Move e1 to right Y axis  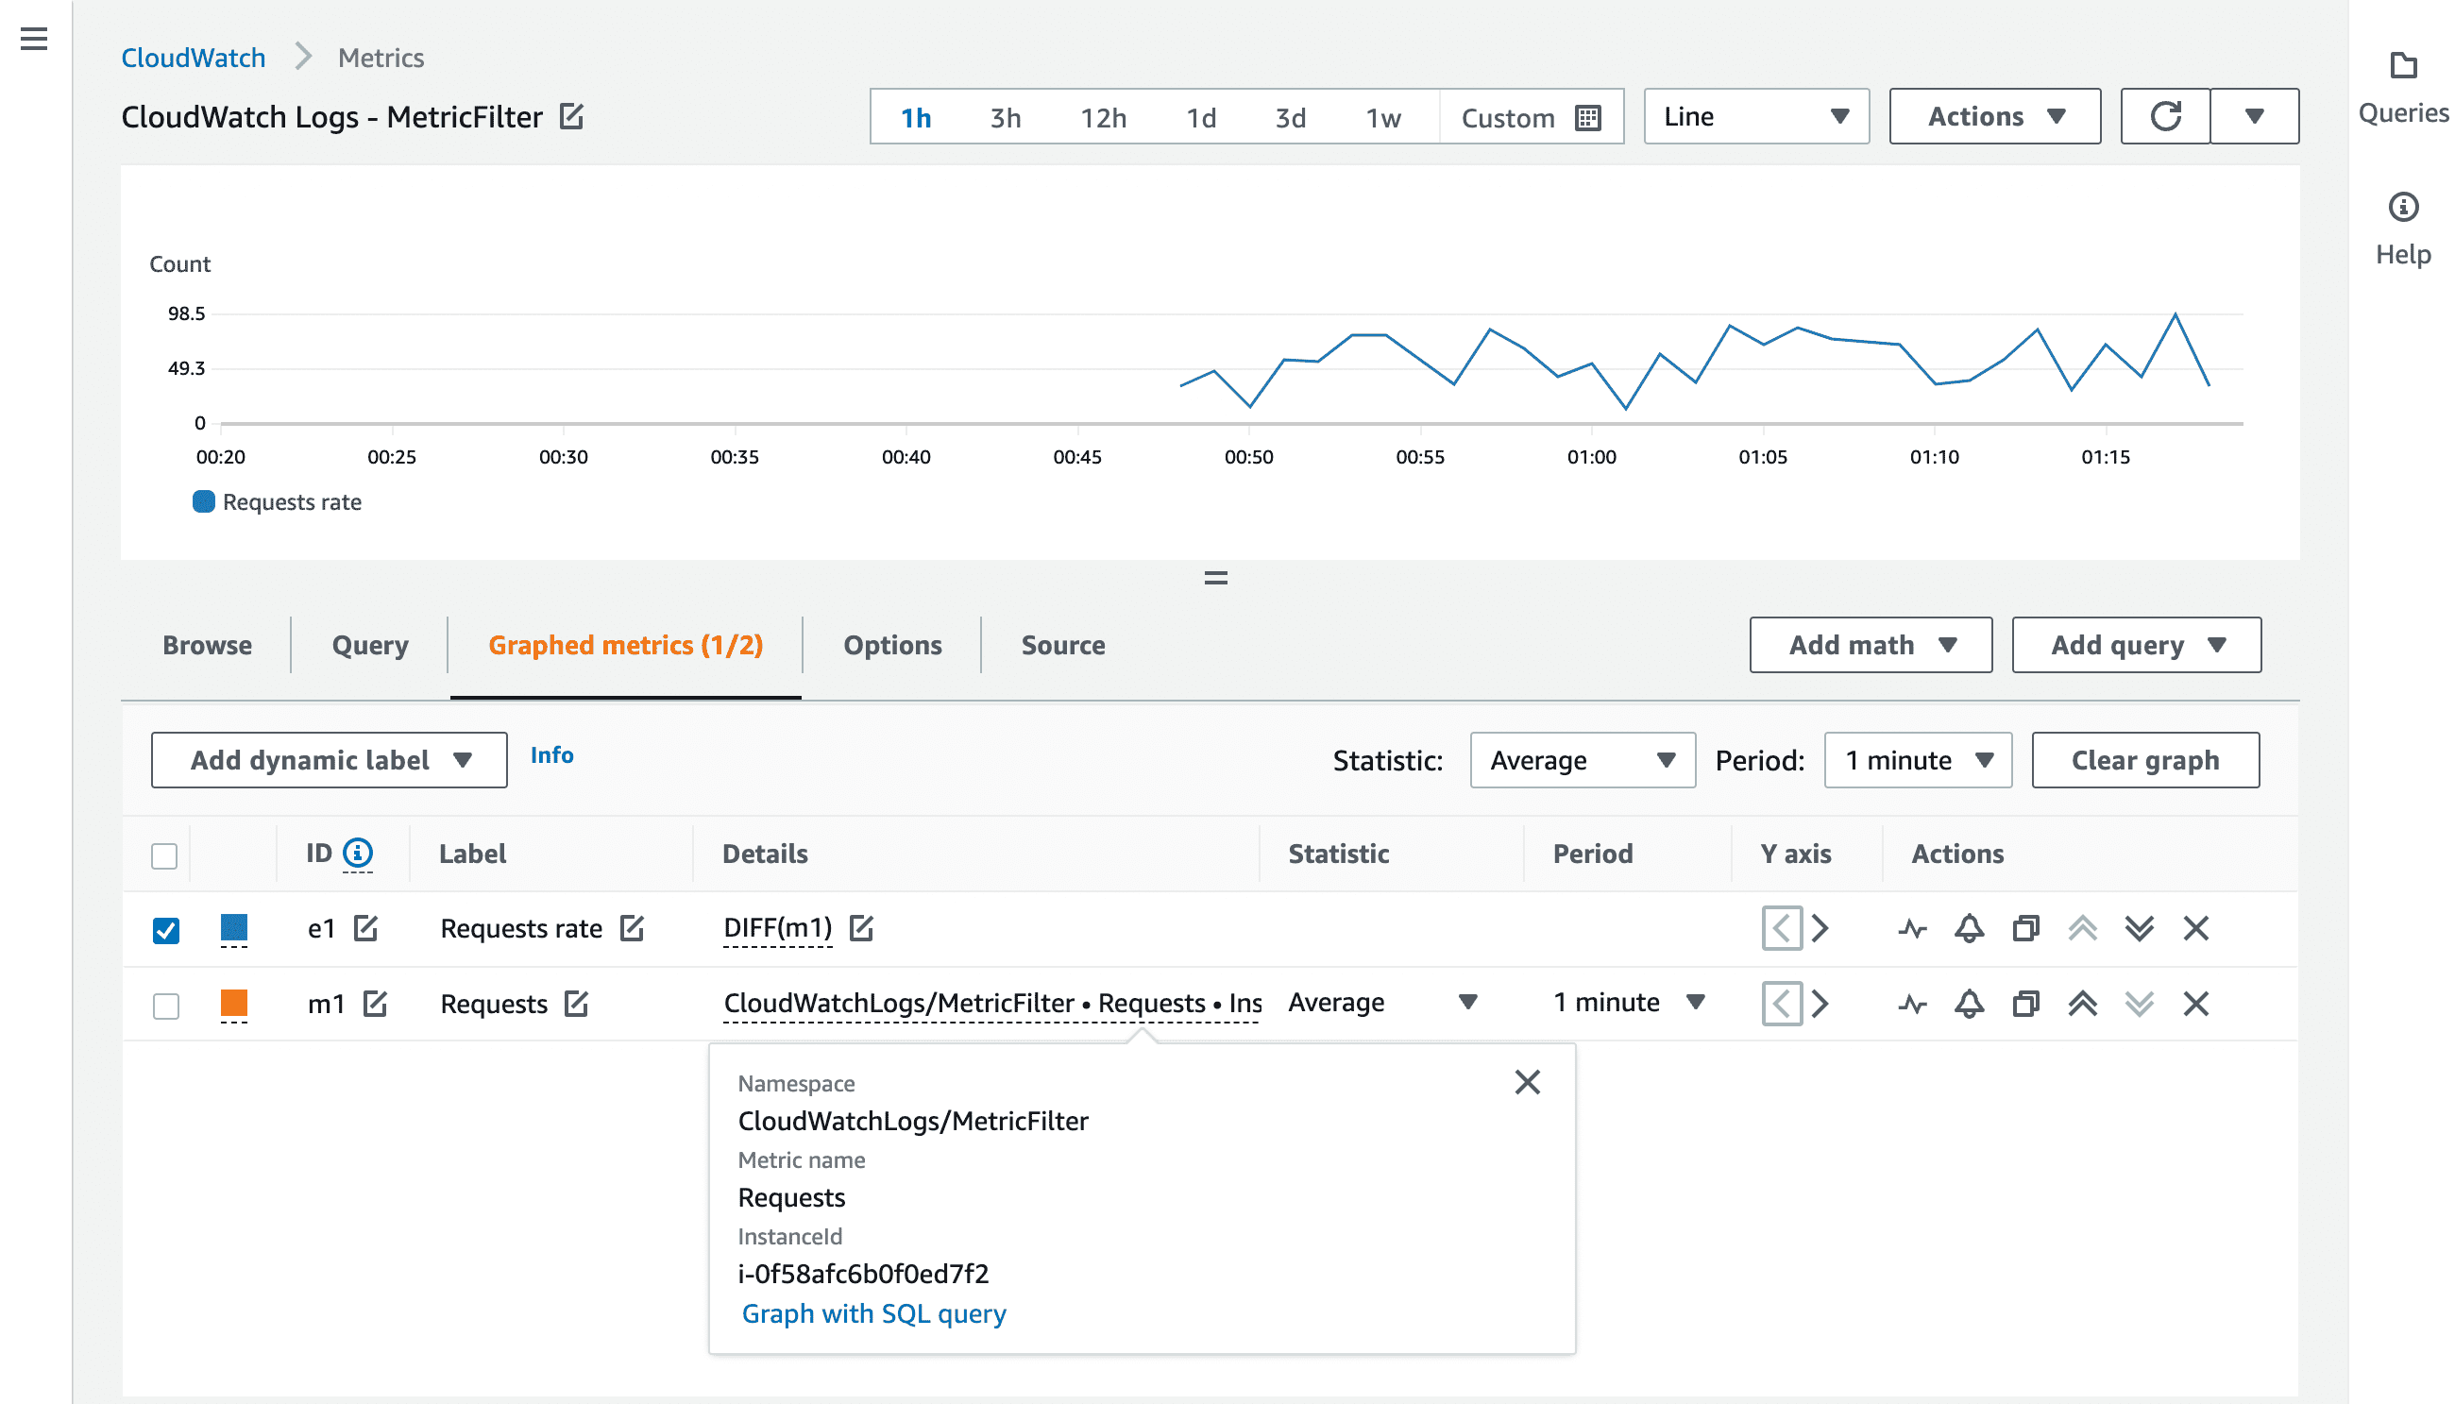[x=1820, y=929]
